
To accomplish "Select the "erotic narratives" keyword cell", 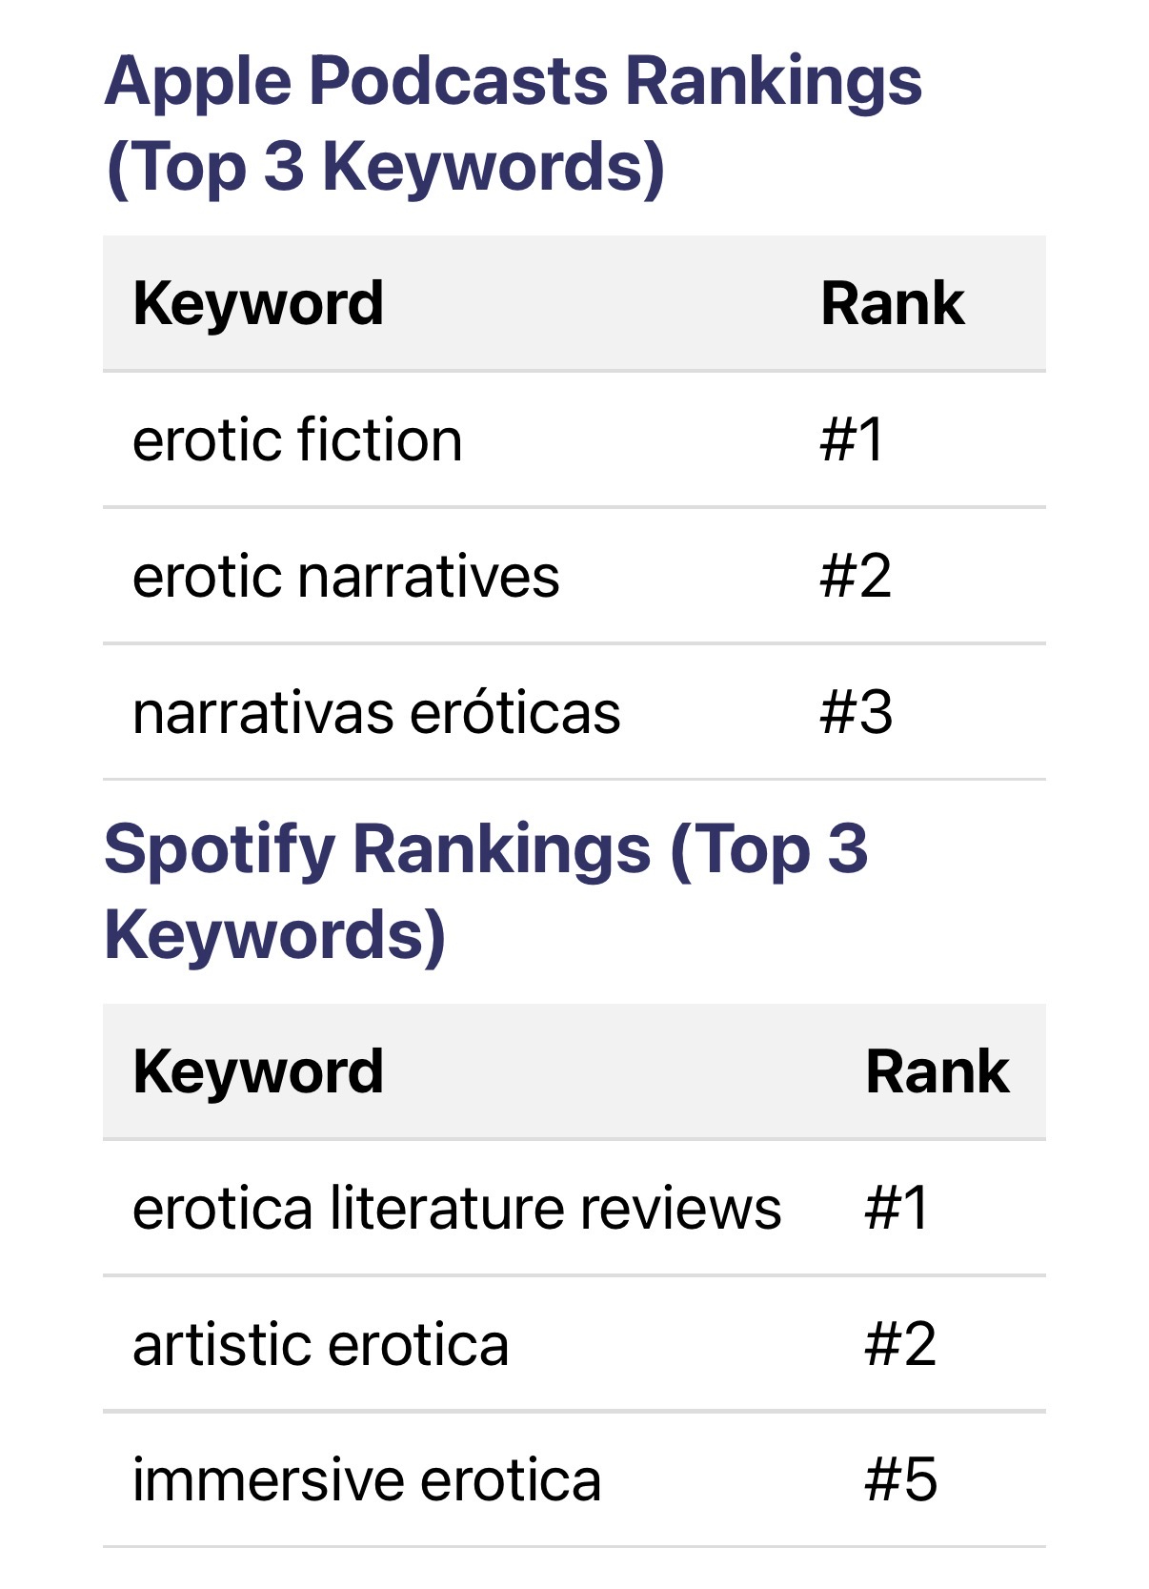I will coord(346,577).
